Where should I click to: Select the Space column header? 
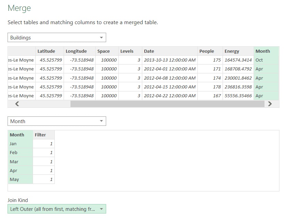pos(107,51)
